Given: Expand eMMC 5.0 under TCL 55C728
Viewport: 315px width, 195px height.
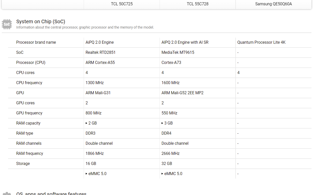Looking at the screenshot, I should (172, 174).
